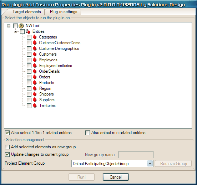
Task: Select the Target elements tab
Action: pyautogui.click(x=26, y=12)
